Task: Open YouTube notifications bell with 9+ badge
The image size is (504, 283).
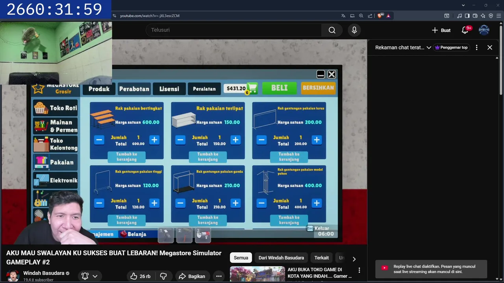Action: click(x=465, y=30)
